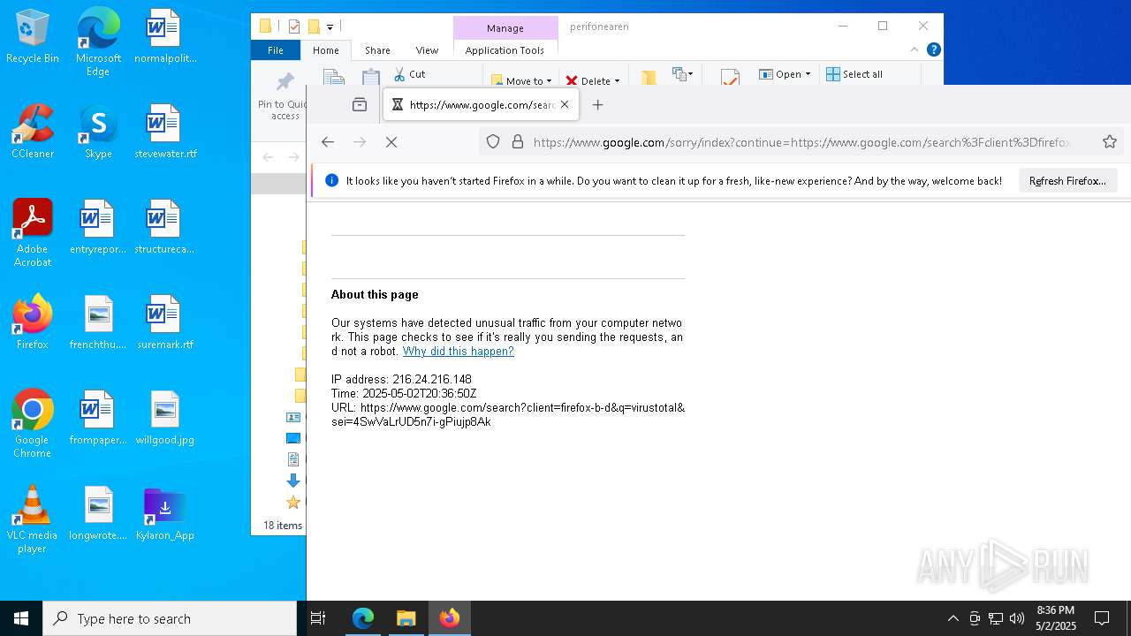
Task: Open network tray icon
Action: pos(996,618)
